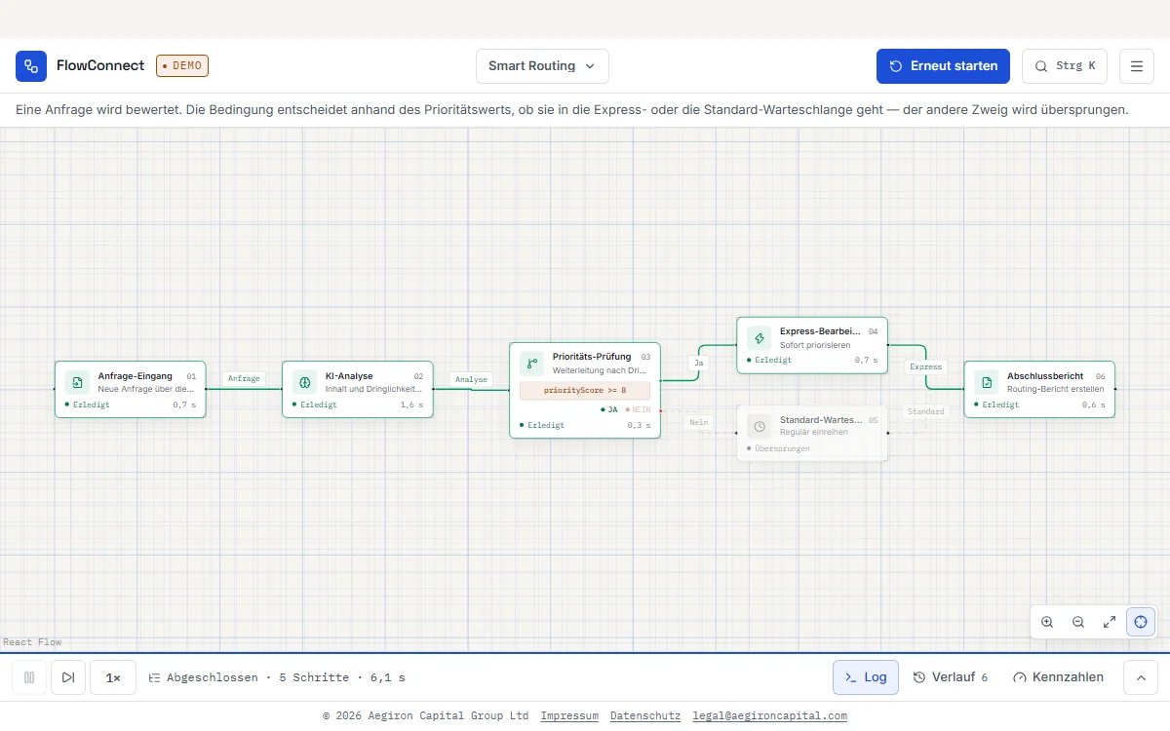Click the legal@aegironcapital.com email link
This screenshot has height=731, width=1170.
click(x=769, y=715)
